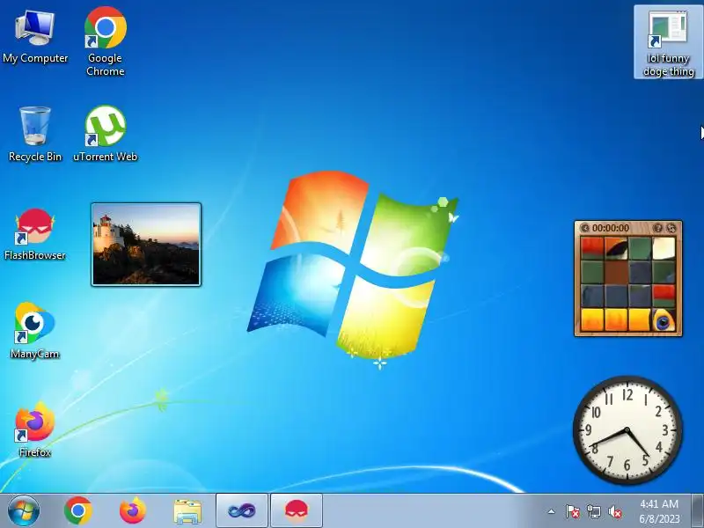Select the ManyCam desktop shortcut

point(35,332)
